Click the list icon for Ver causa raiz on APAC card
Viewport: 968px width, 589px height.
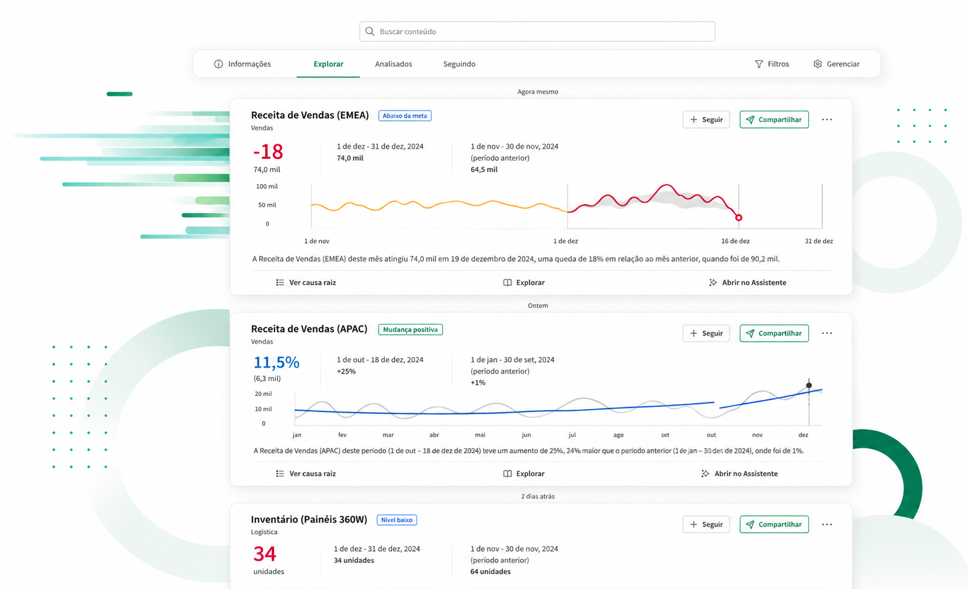[280, 473]
